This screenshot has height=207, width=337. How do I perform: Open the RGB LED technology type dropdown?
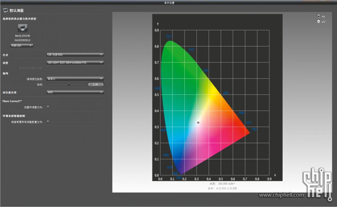point(22,45)
